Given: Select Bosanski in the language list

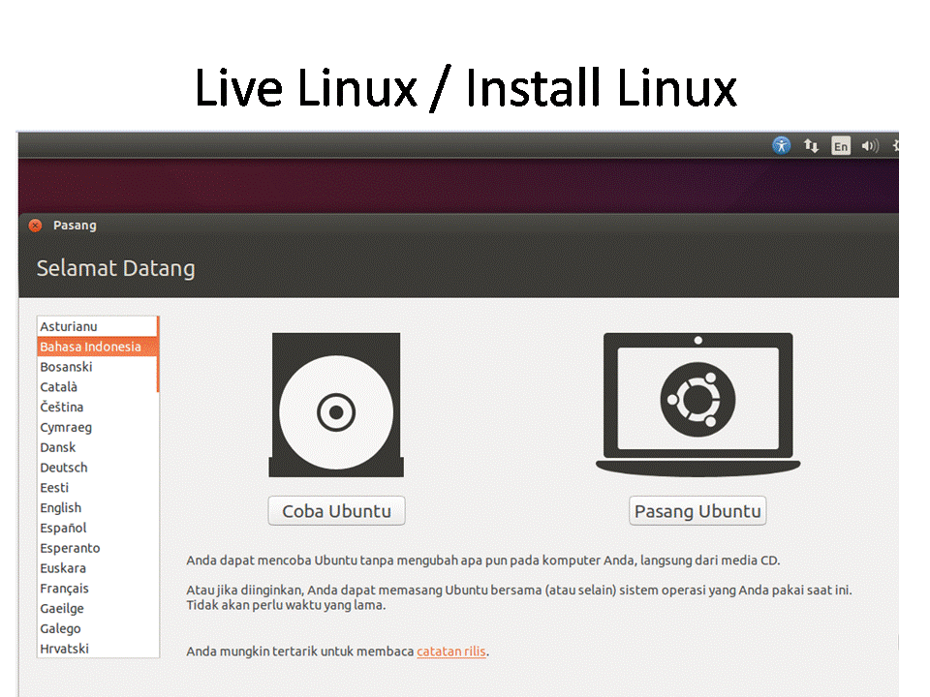Looking at the screenshot, I should click(x=97, y=367).
